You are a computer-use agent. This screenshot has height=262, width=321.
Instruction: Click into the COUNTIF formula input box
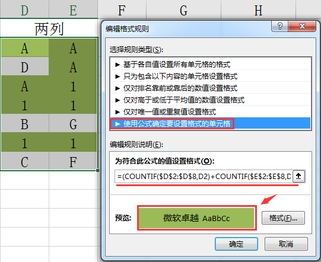(204, 176)
